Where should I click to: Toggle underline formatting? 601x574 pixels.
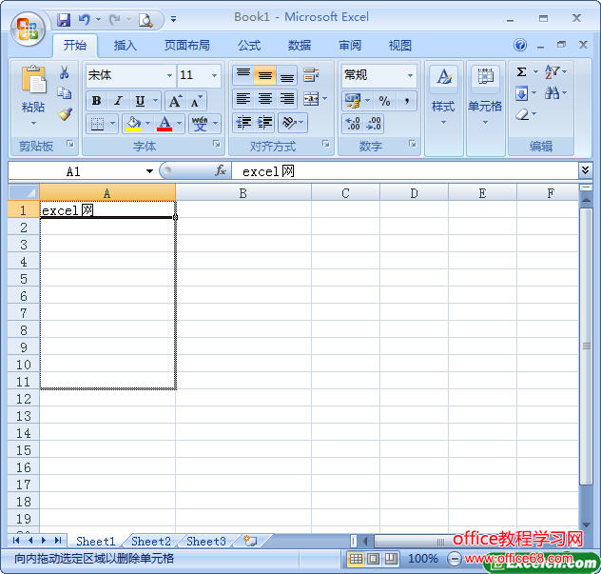pos(141,101)
